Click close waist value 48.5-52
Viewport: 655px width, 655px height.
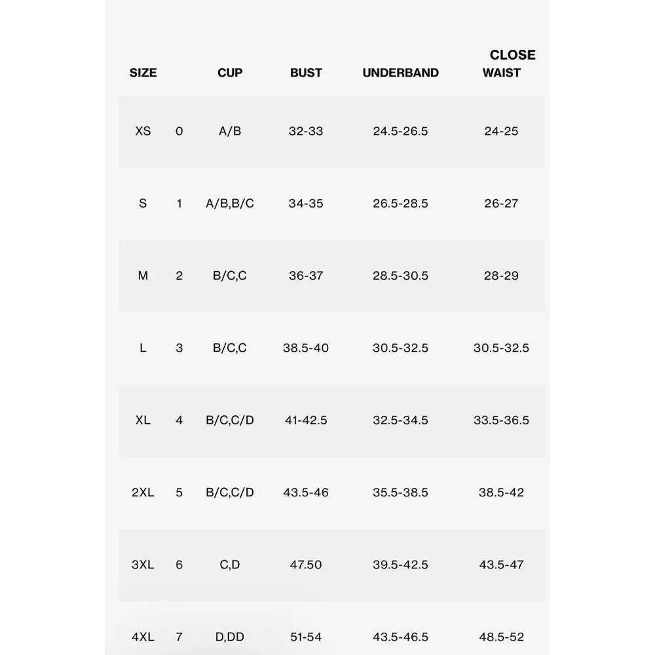[x=501, y=637]
